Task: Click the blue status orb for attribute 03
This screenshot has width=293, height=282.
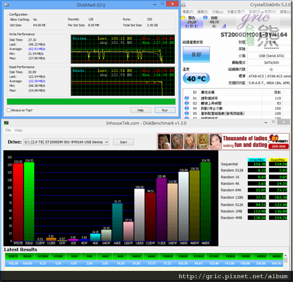Action: (187, 103)
